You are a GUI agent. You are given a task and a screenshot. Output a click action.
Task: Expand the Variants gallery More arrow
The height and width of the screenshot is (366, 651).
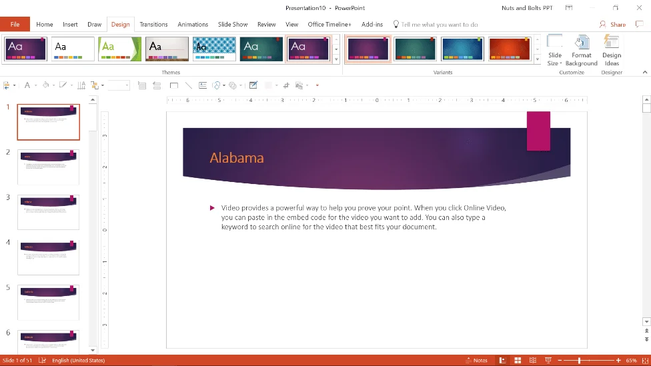pyautogui.click(x=537, y=59)
